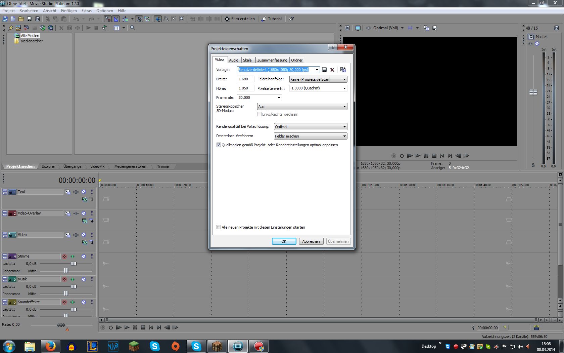Open the Zusammenfassung tab

(272, 60)
